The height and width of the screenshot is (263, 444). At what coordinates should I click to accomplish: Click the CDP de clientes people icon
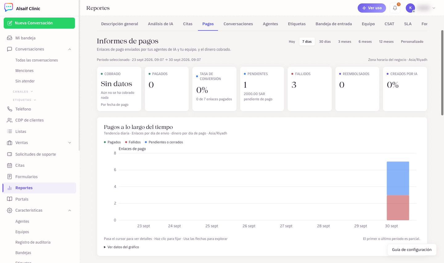(x=10, y=120)
